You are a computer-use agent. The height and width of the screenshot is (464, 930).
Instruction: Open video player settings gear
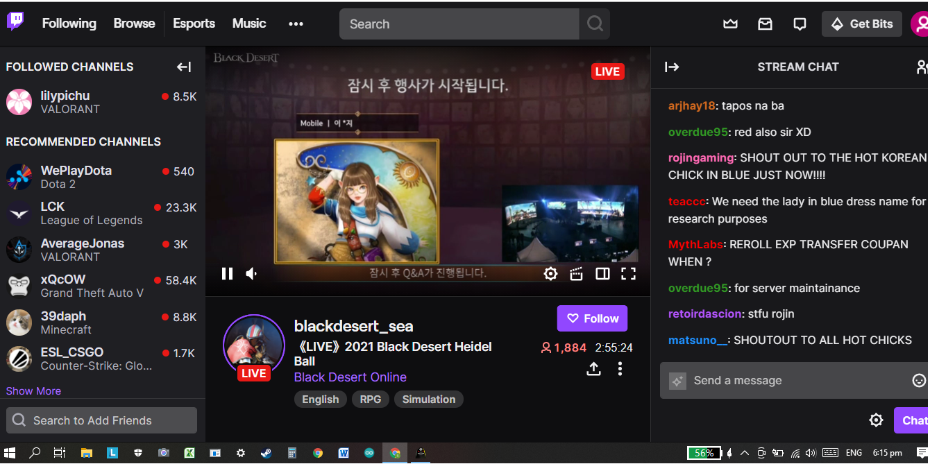tap(550, 274)
